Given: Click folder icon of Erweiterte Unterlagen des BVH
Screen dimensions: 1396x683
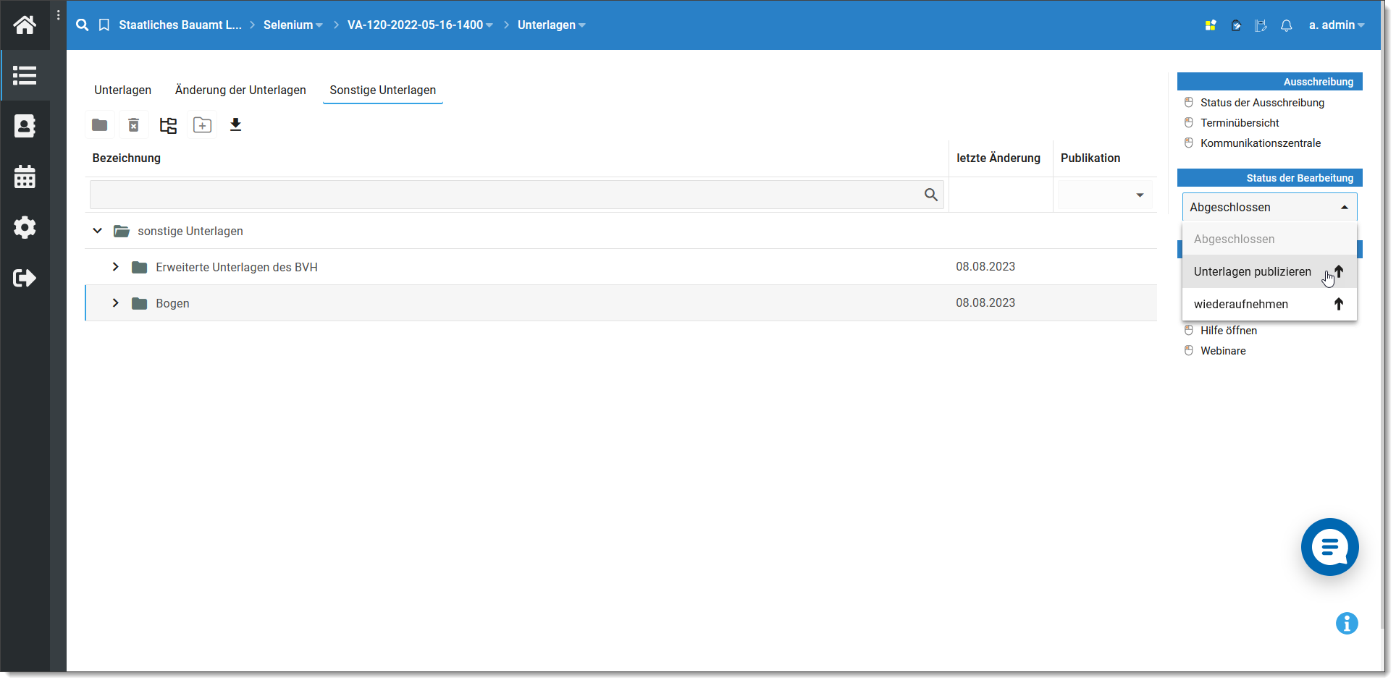Looking at the screenshot, I should pyautogui.click(x=140, y=267).
